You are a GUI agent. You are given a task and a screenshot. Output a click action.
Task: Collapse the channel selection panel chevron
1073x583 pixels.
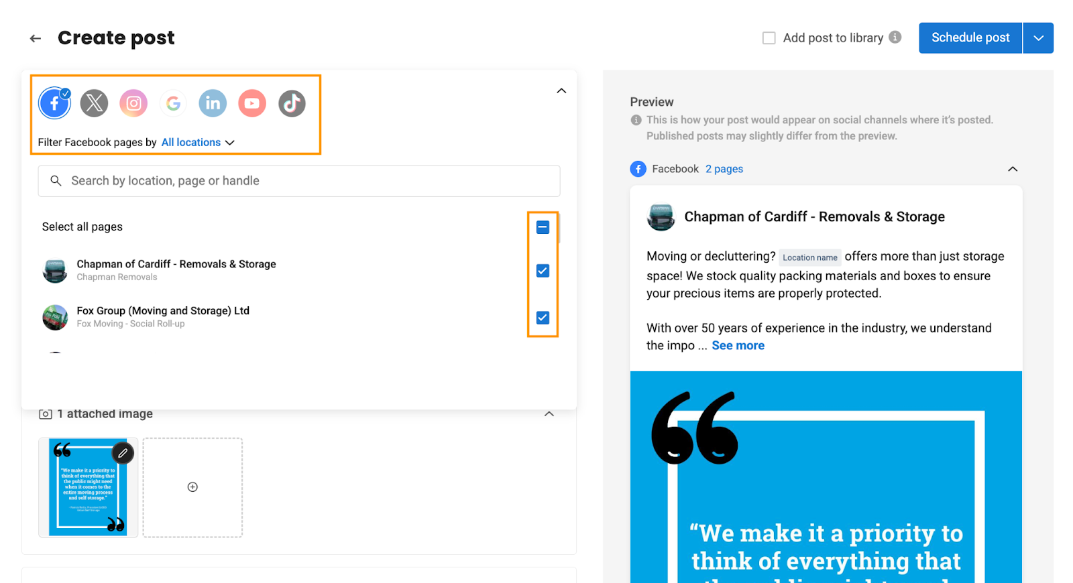(x=561, y=90)
